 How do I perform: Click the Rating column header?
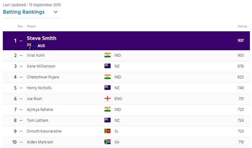pos(242,26)
